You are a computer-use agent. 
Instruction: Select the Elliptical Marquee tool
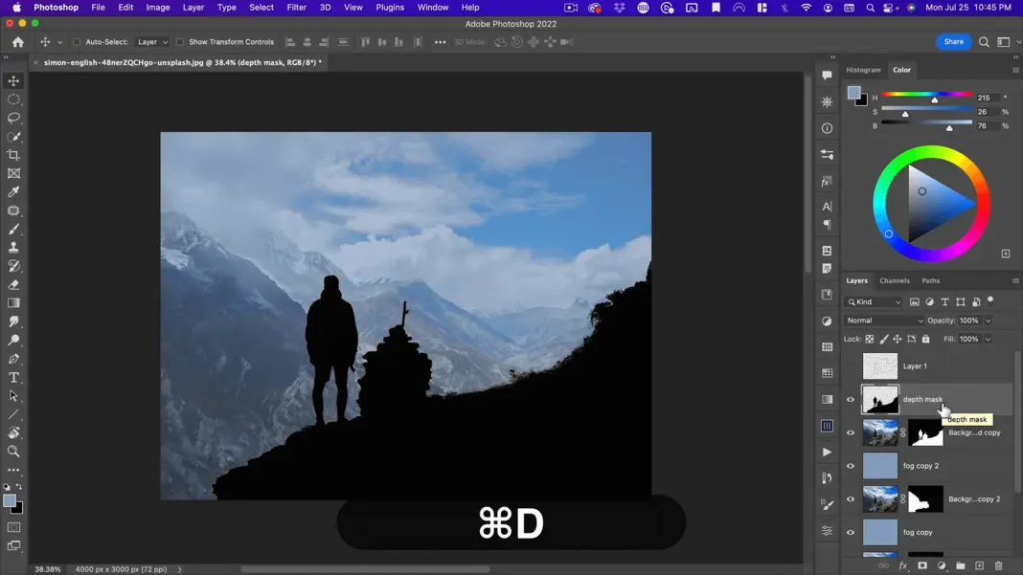tap(13, 100)
